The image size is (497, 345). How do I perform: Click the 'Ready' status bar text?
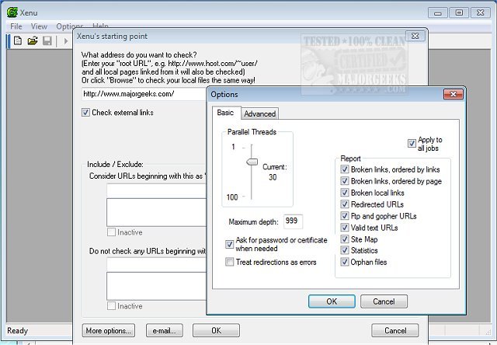(x=17, y=331)
